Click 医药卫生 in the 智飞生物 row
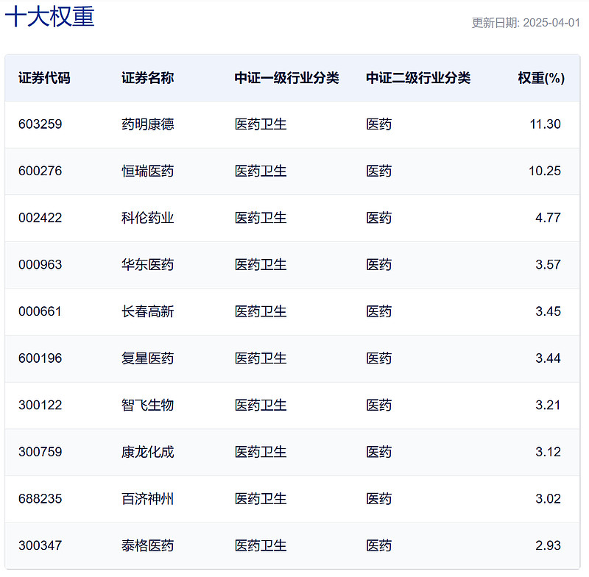This screenshot has height=577, width=589. (x=261, y=405)
